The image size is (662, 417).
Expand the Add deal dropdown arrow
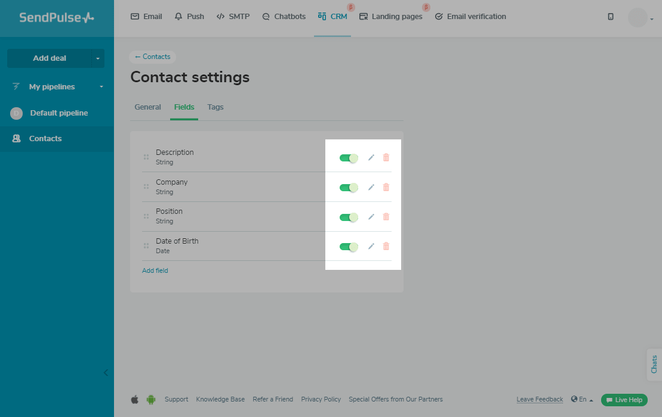click(98, 58)
